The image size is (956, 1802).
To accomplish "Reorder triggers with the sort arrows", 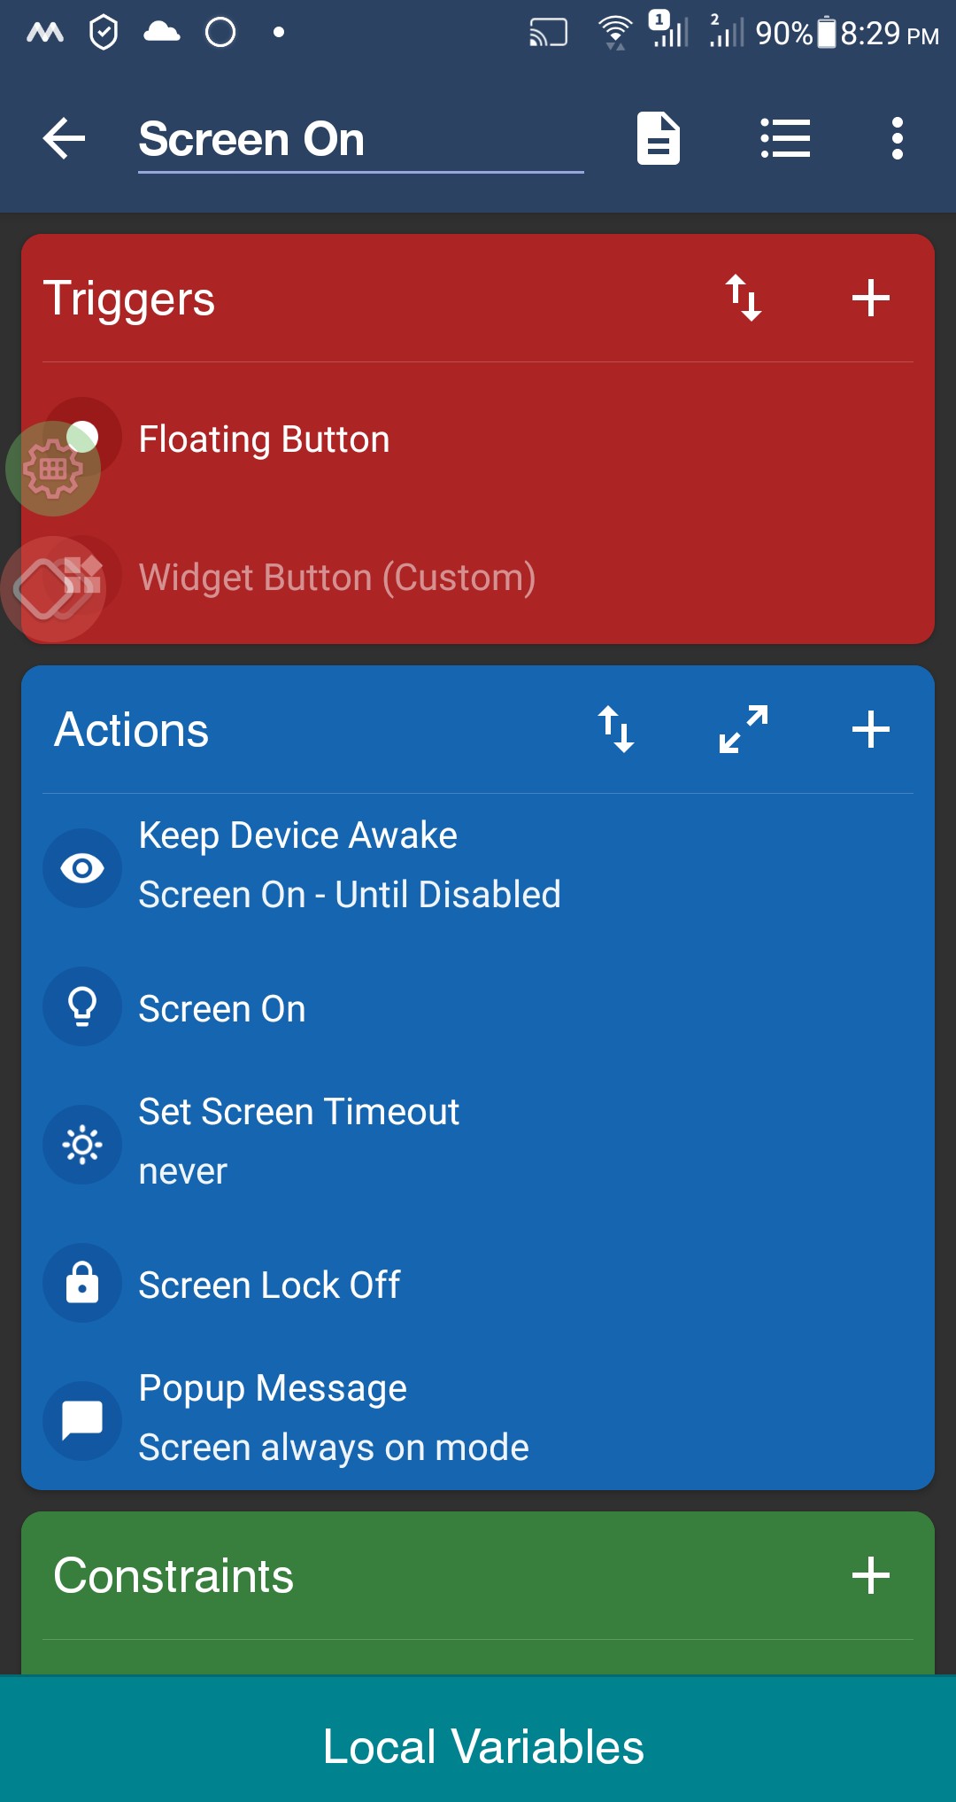I will pos(744,298).
